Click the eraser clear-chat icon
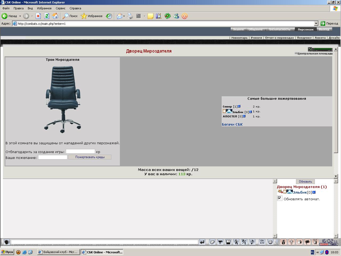The image size is (341, 256). (x=212, y=242)
